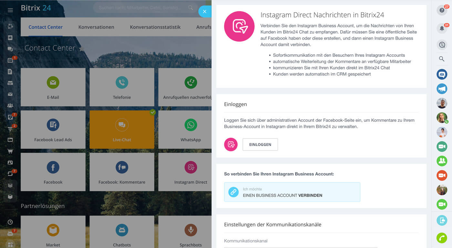This screenshot has height=248, width=452.
Task: Switch to the Konversationen tab
Action: tap(96, 27)
